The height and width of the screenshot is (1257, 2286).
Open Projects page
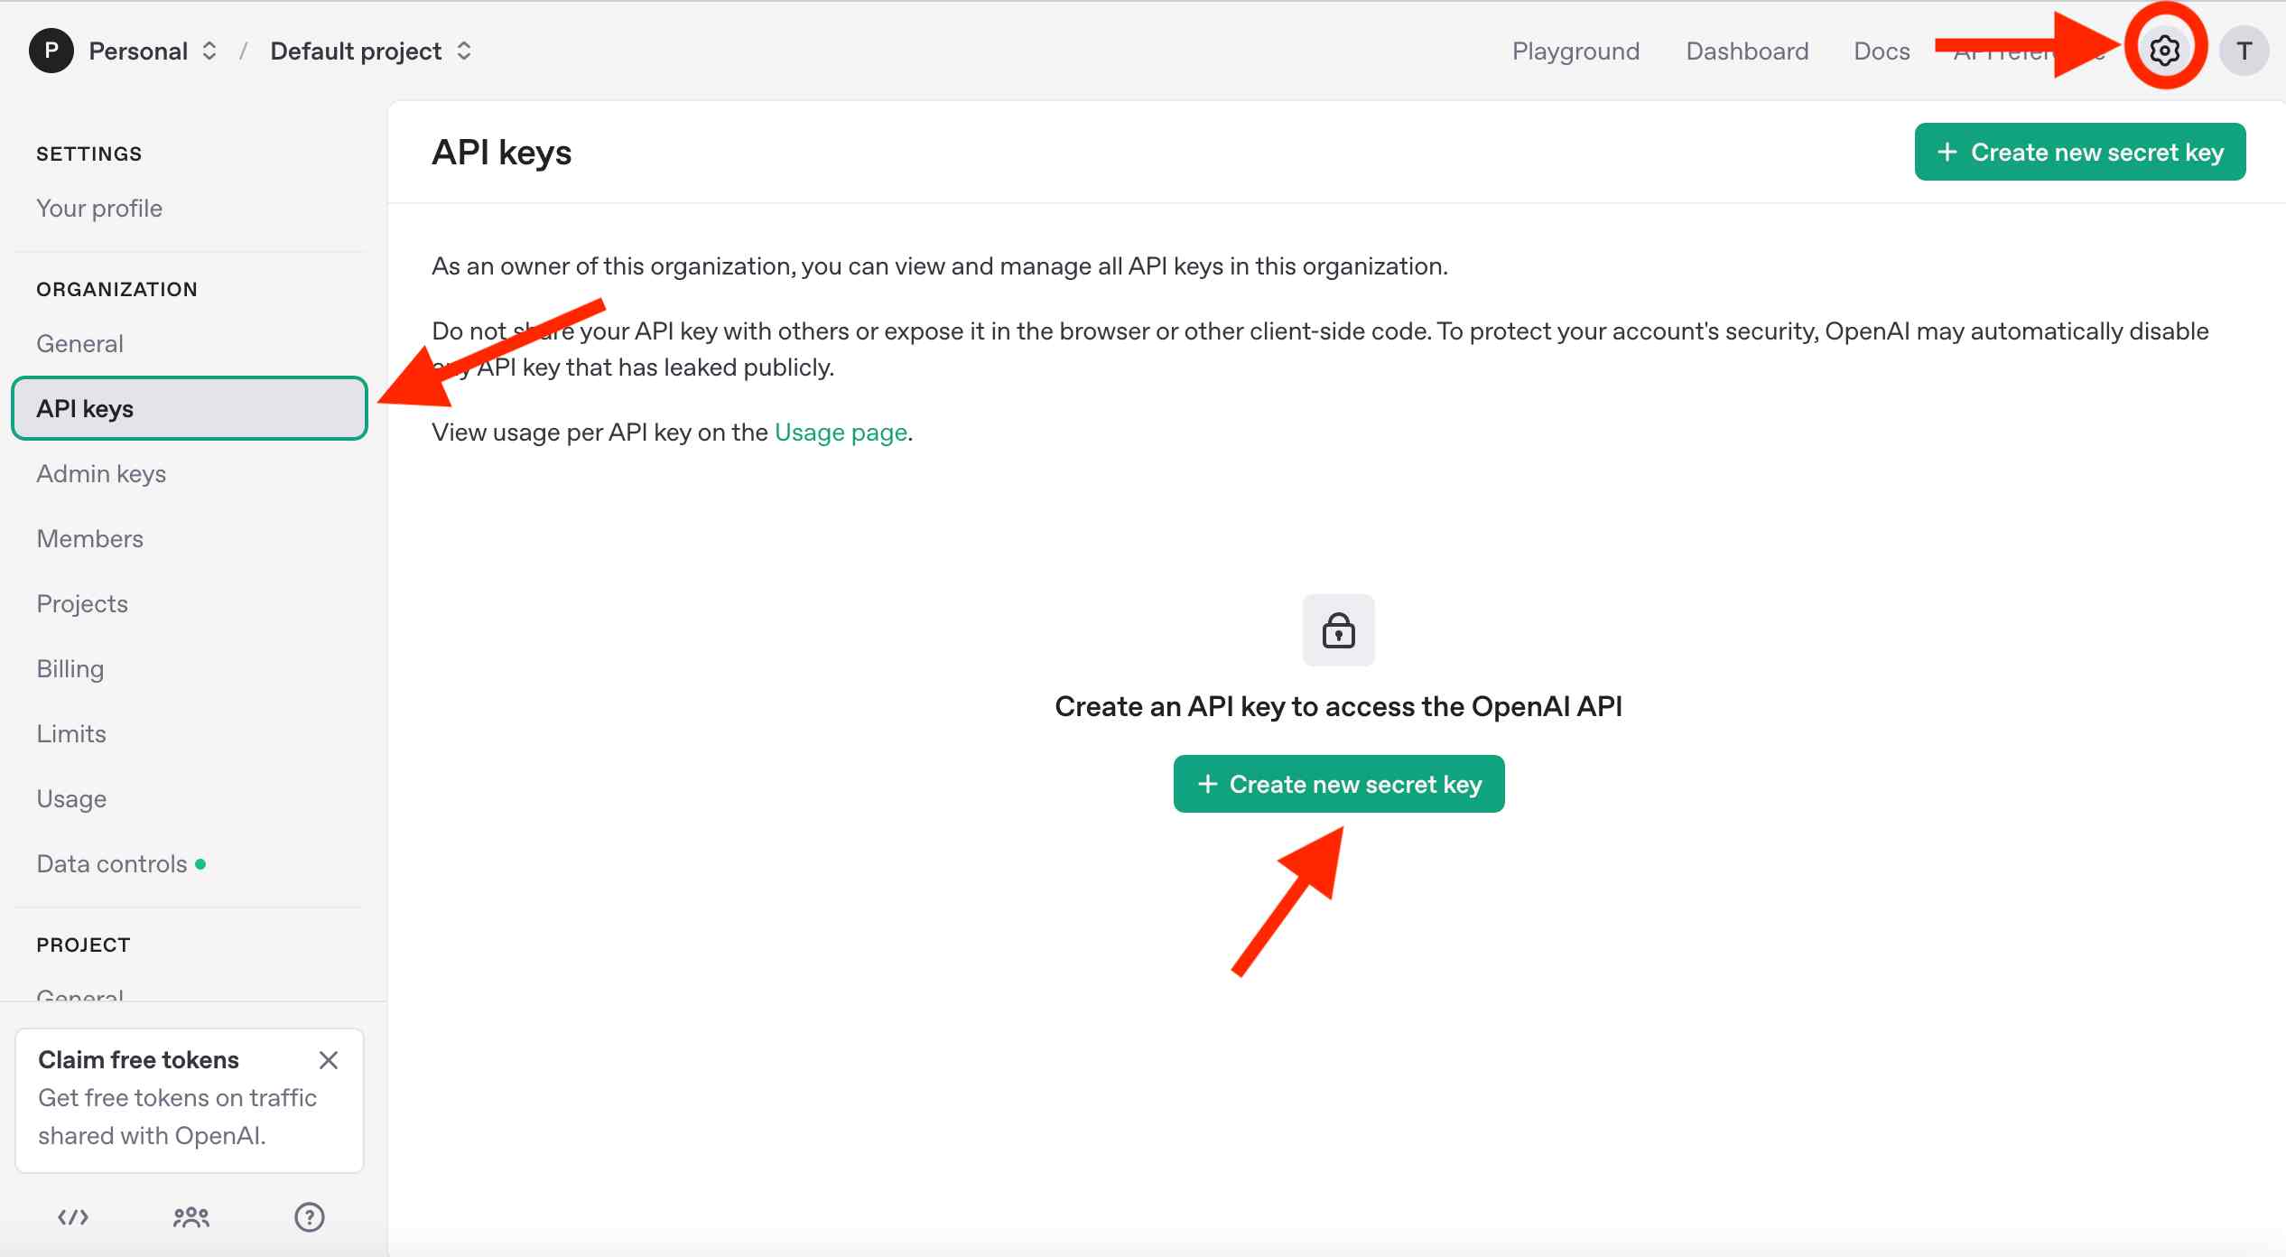point(82,604)
